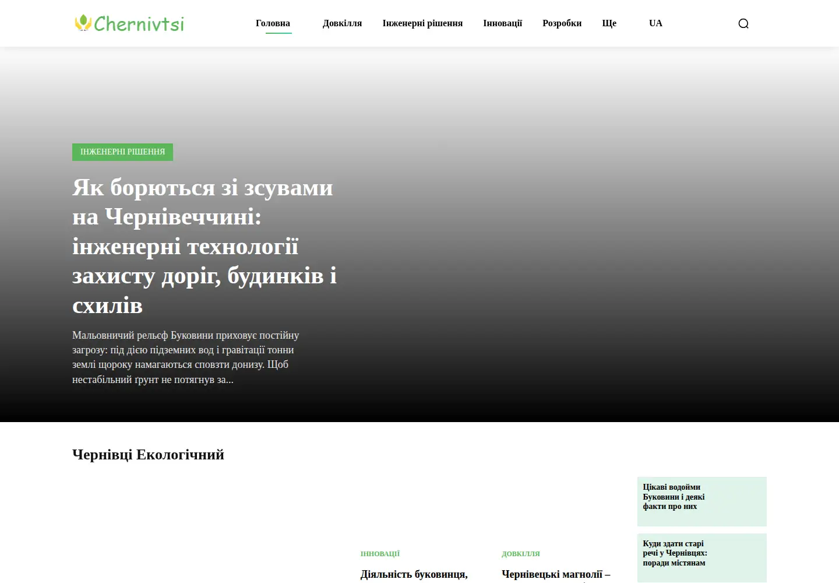This screenshot has height=583, width=839.
Task: Select Інженерні рішення in the navigation
Action: [422, 23]
